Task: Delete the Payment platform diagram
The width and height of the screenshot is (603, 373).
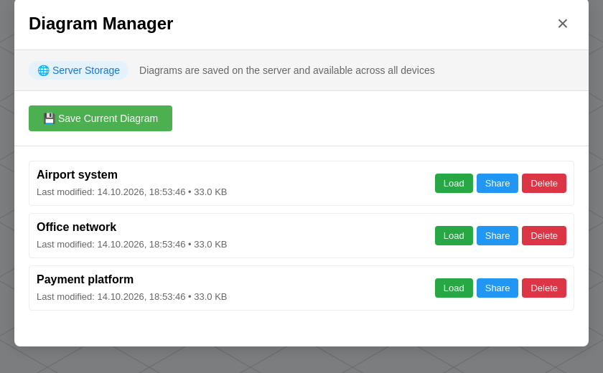Action: click(544, 288)
